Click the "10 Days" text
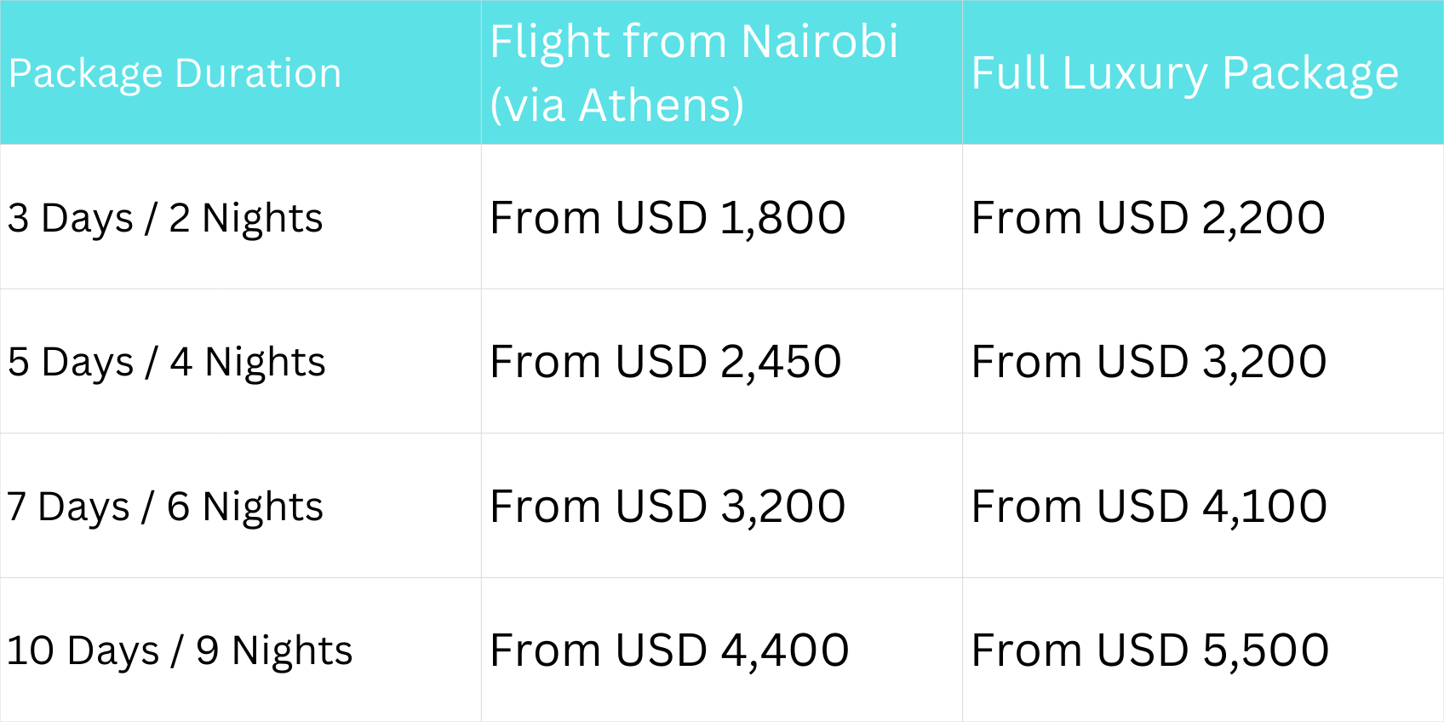The height and width of the screenshot is (722, 1444). click(83, 650)
